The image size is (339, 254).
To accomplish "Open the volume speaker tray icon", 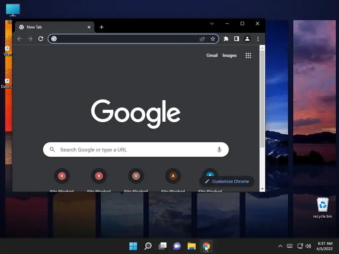I will (x=308, y=246).
